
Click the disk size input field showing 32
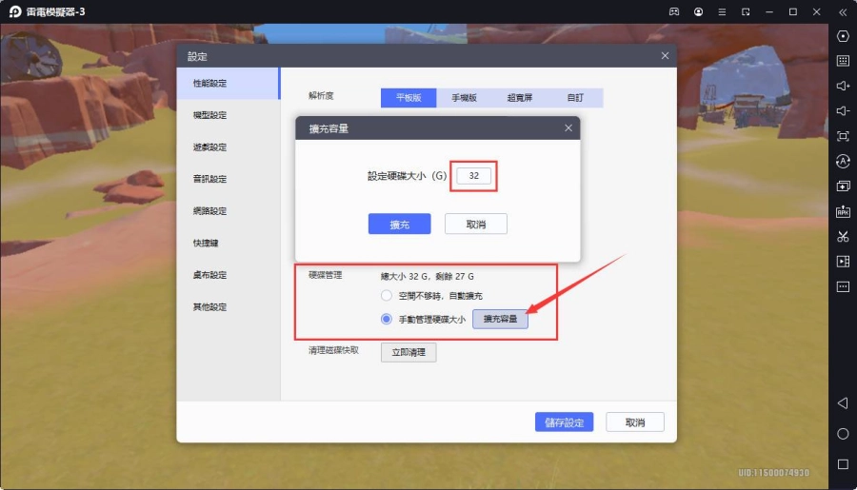[473, 176]
